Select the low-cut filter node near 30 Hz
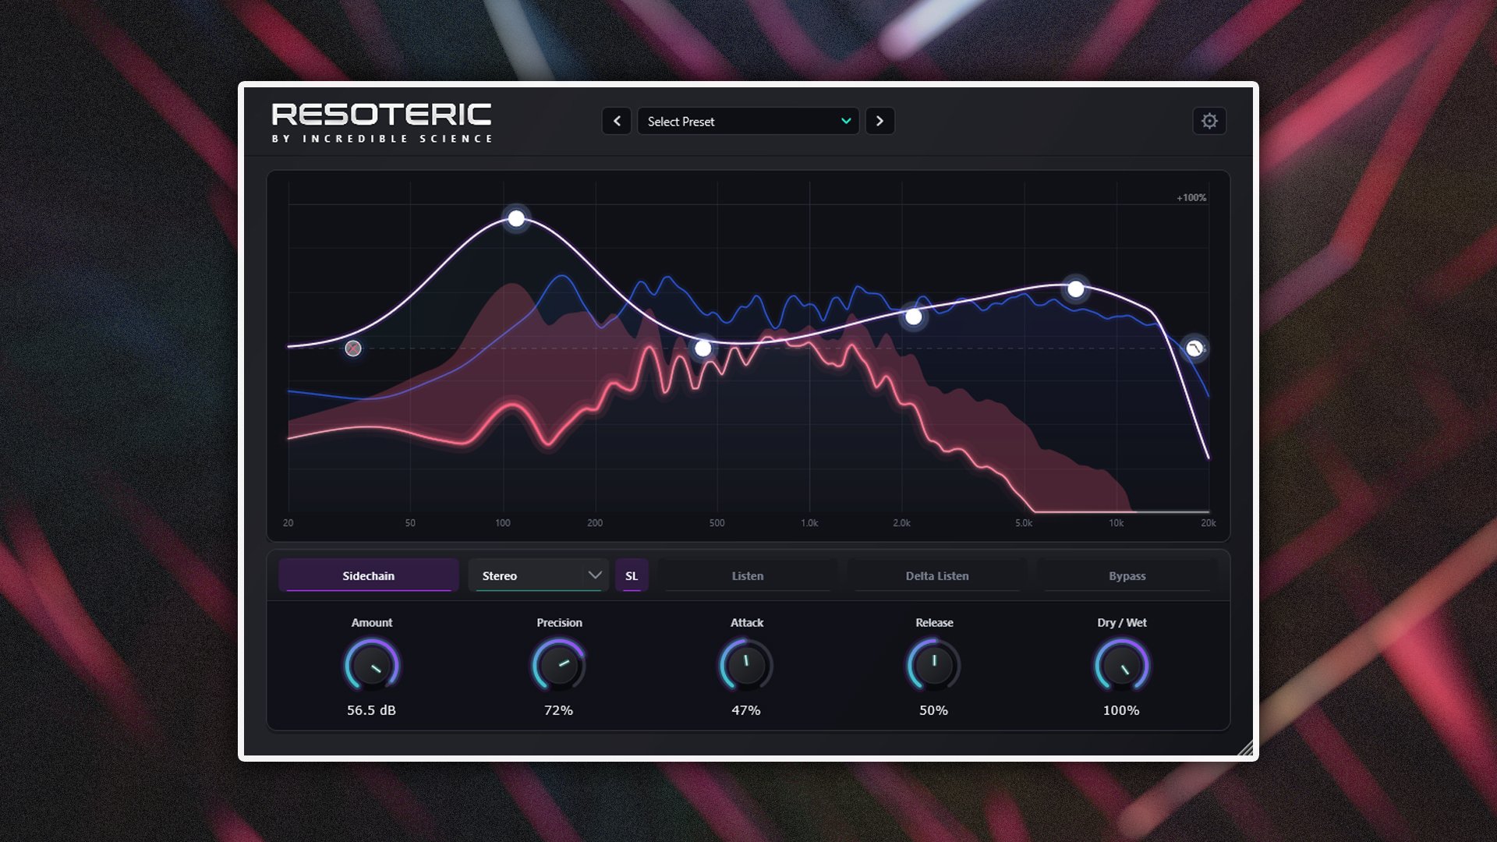The width and height of the screenshot is (1497, 842). click(353, 348)
